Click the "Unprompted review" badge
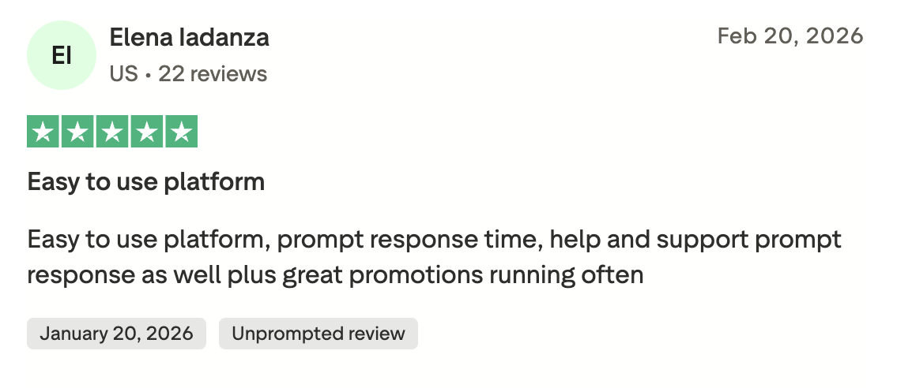 pos(318,334)
